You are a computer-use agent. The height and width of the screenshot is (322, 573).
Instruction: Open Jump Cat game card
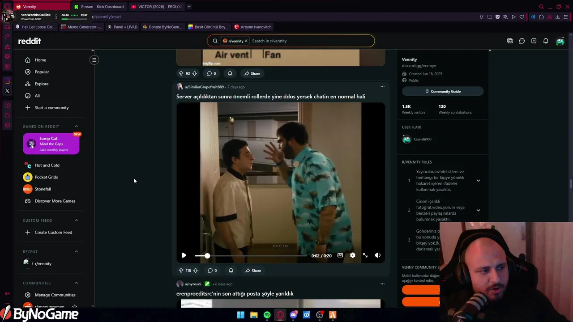(51, 144)
